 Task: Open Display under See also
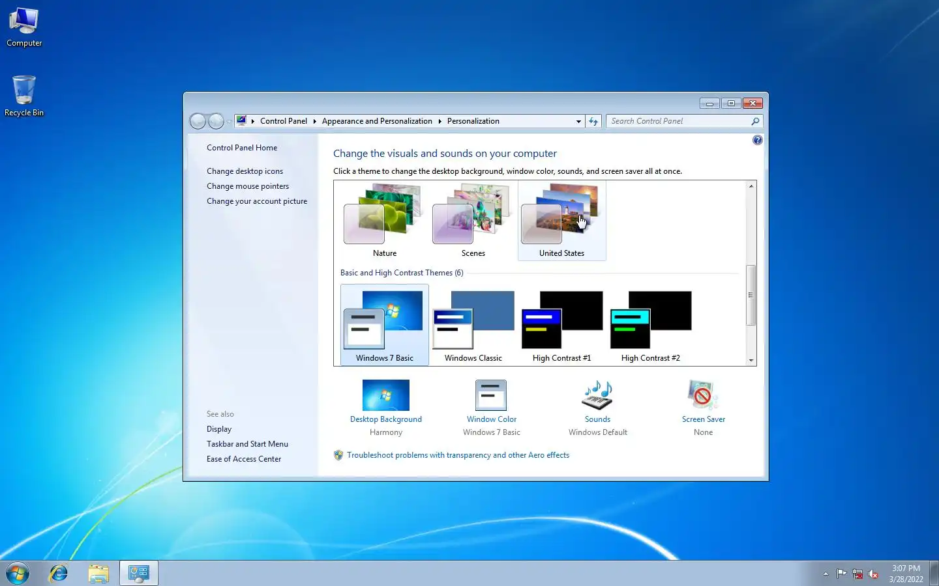click(x=219, y=429)
